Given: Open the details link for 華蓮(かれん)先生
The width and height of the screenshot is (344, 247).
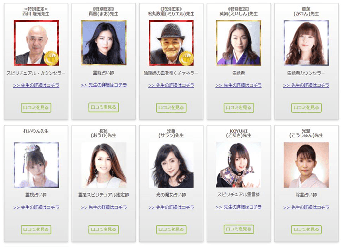Looking at the screenshot, I should click(x=306, y=85).
